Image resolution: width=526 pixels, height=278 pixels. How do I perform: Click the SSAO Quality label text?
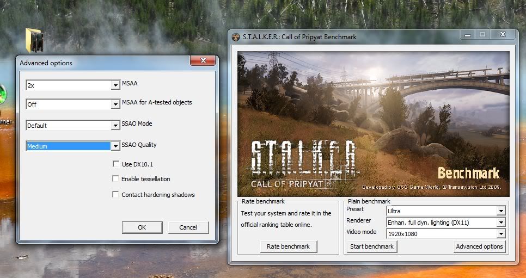tap(139, 145)
